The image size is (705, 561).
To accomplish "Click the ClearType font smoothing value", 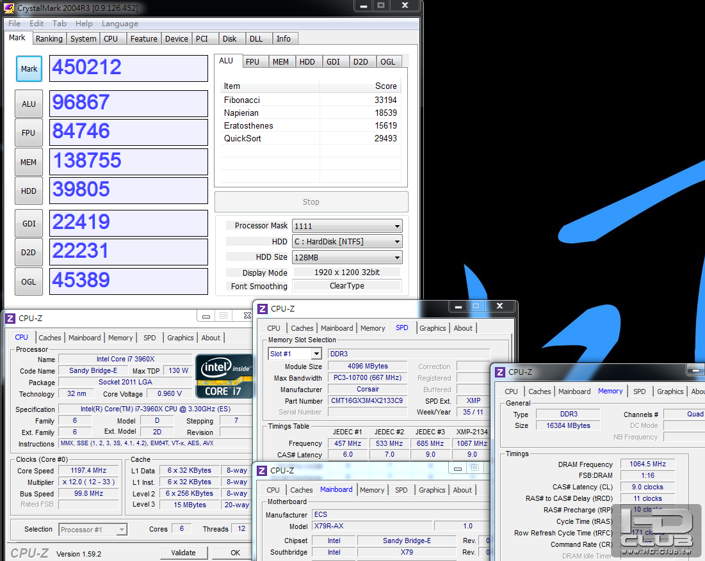I will point(347,286).
